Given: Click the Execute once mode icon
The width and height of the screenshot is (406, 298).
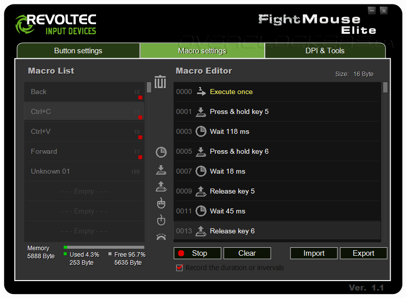Looking at the screenshot, I should click(201, 92).
